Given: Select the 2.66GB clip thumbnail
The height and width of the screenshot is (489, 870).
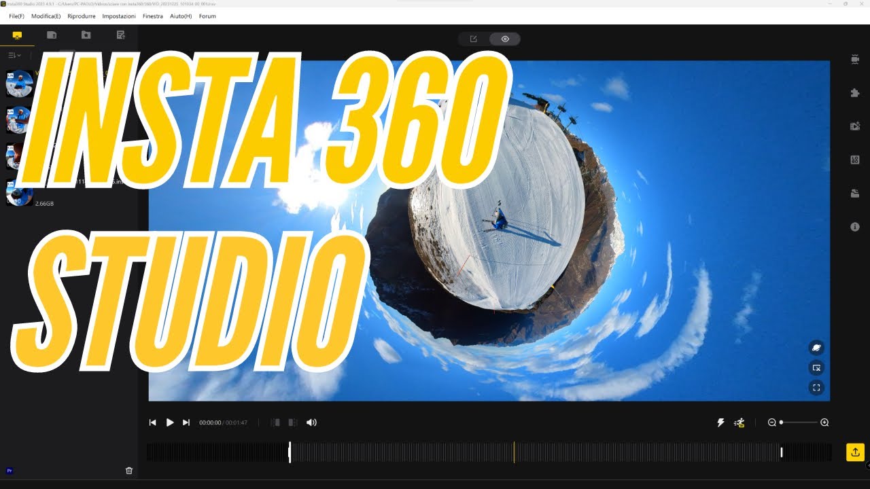Looking at the screenshot, I should (x=19, y=192).
